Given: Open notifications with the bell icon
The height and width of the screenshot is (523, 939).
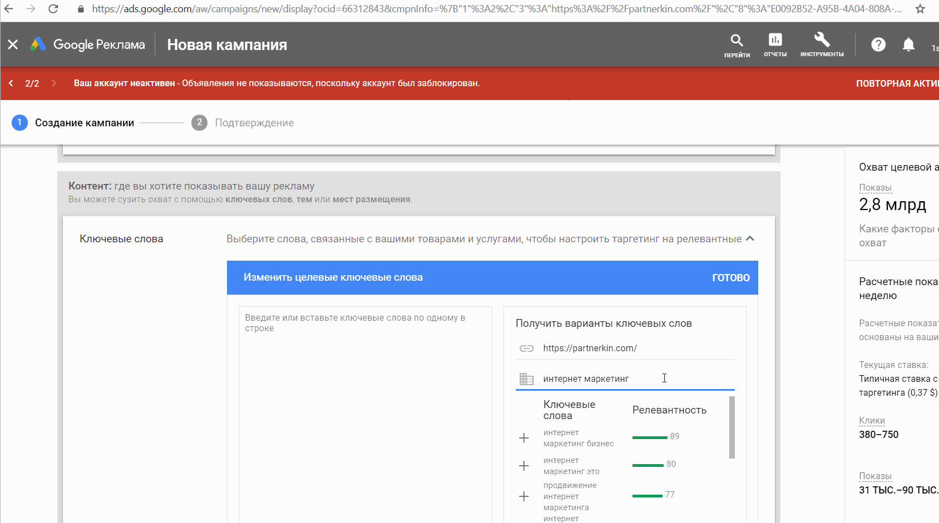Looking at the screenshot, I should pyautogui.click(x=908, y=44).
